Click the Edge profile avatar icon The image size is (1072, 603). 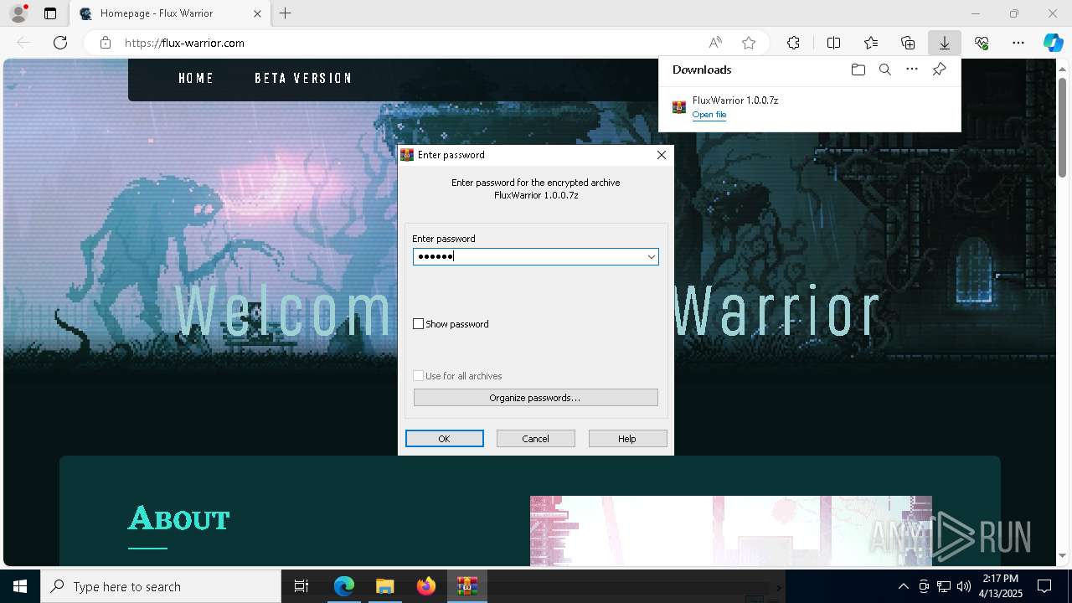(x=18, y=13)
